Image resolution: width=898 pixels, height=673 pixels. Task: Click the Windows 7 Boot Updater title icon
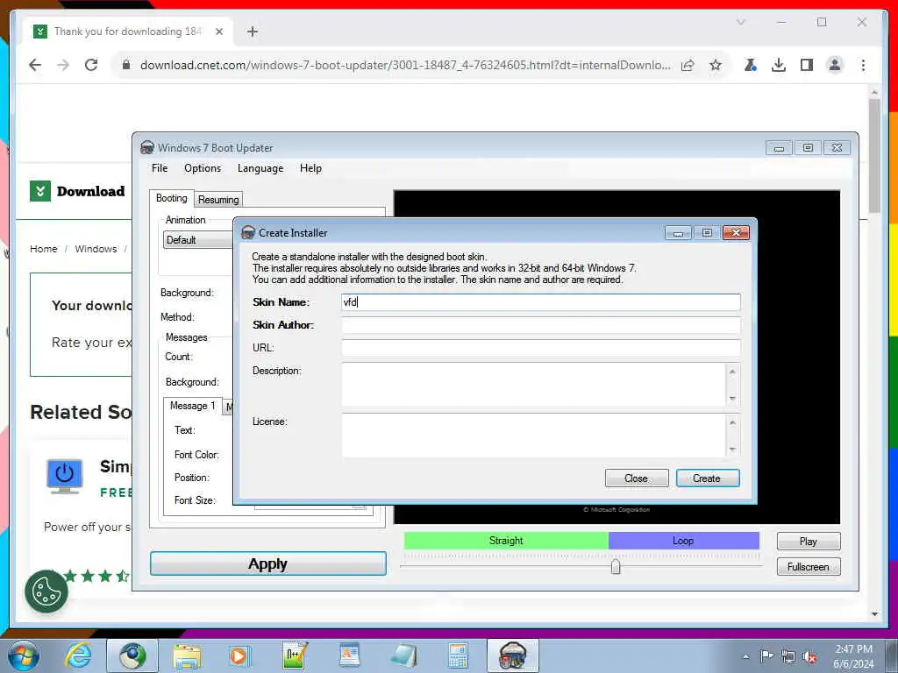tap(147, 147)
